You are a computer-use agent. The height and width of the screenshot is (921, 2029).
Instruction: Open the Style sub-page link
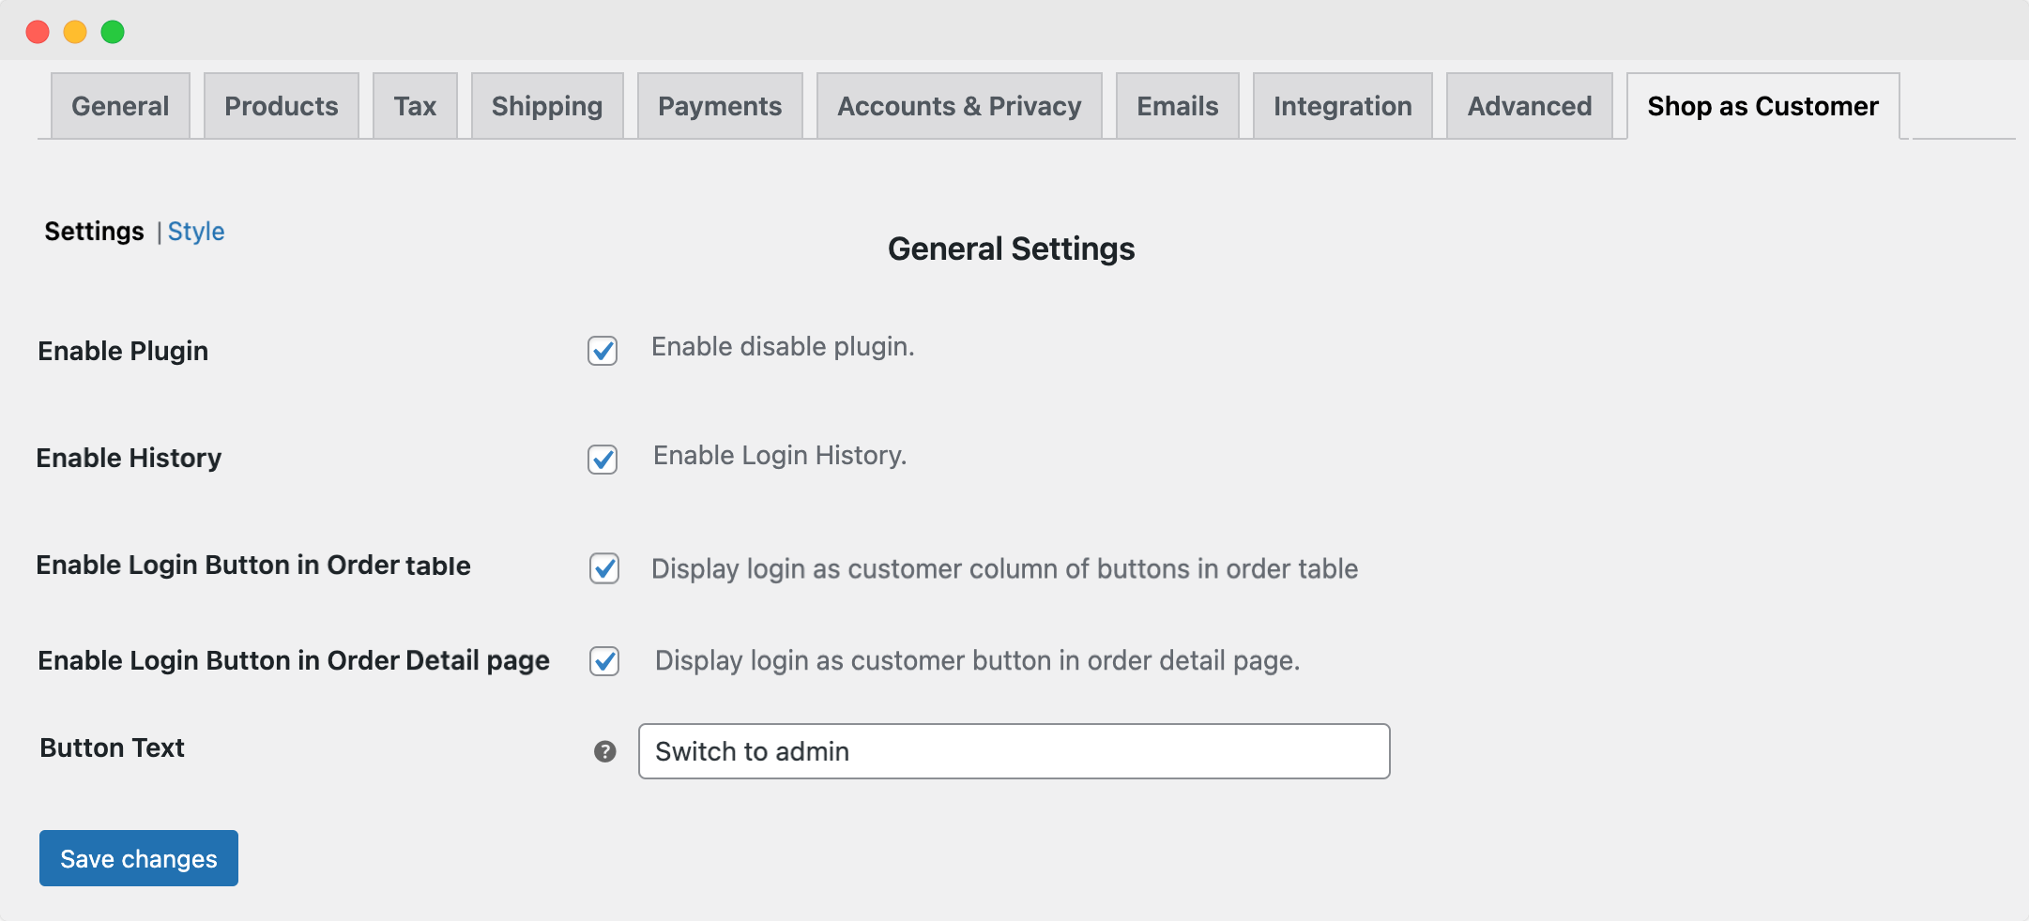196,231
